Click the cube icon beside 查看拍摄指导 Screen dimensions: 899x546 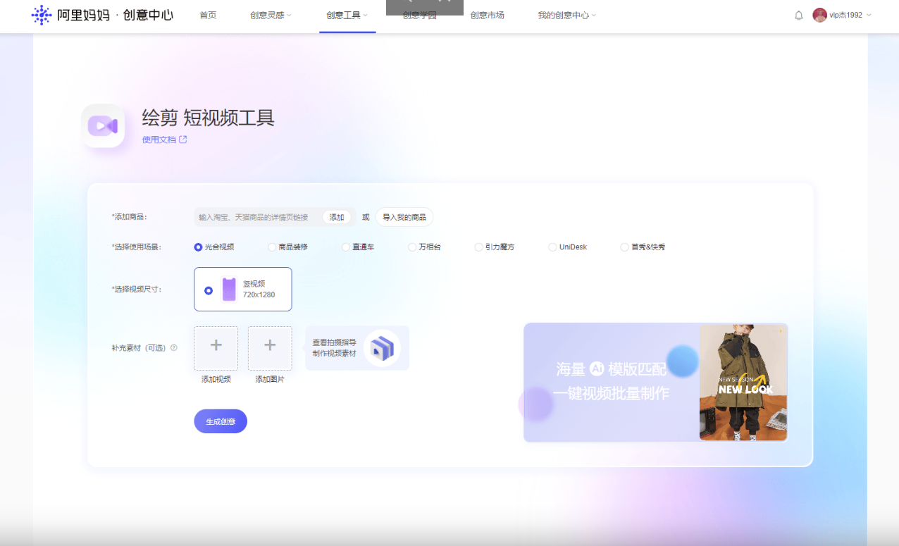click(x=383, y=347)
